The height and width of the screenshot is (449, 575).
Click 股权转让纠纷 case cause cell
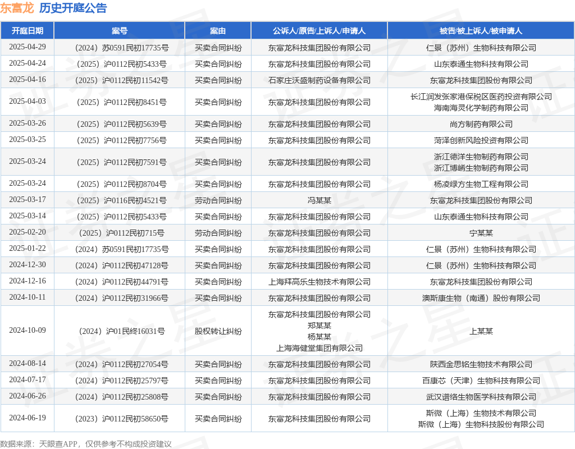pyautogui.click(x=218, y=331)
